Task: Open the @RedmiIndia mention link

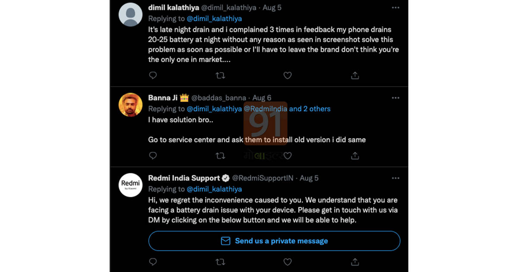Action: [265, 109]
